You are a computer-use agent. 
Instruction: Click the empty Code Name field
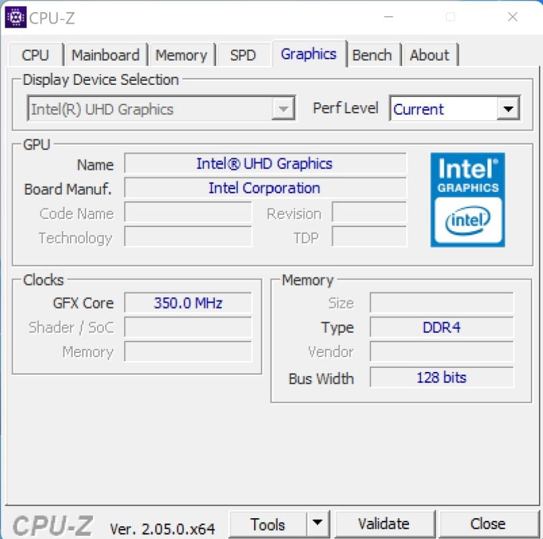[188, 212]
